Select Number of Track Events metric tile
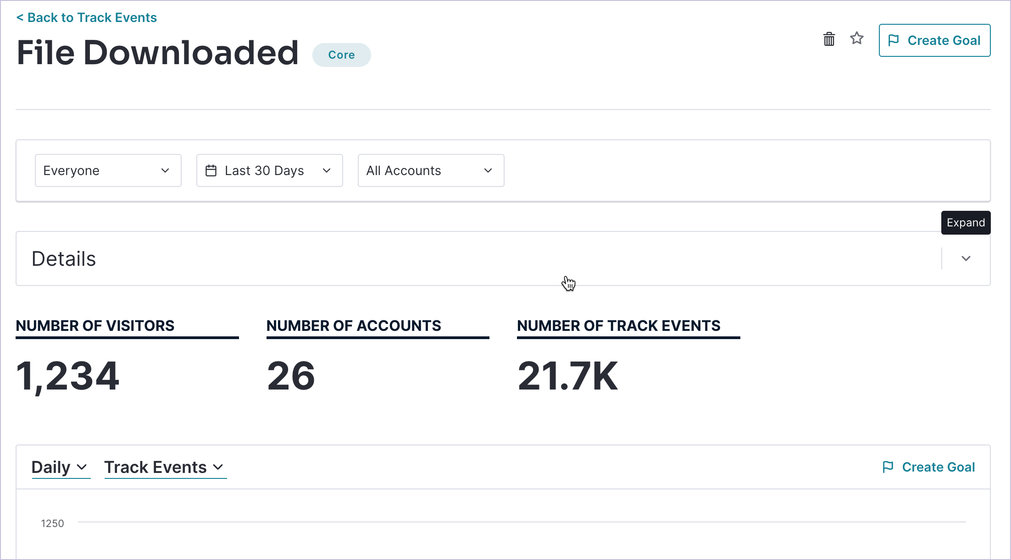Image resolution: width=1011 pixels, height=560 pixels. click(x=618, y=326)
